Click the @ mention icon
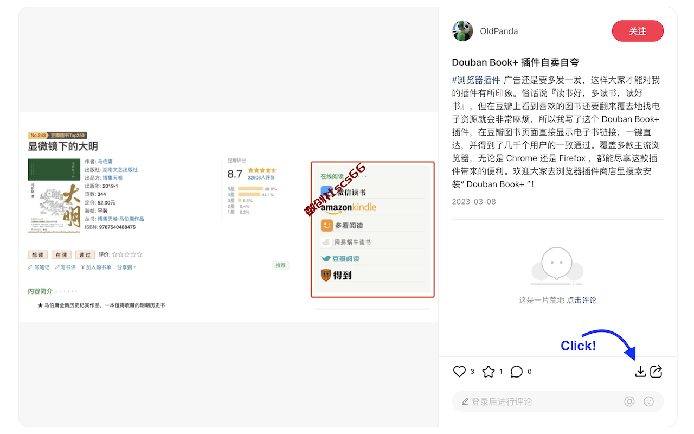Image resolution: width=694 pixels, height=434 pixels. tap(629, 401)
